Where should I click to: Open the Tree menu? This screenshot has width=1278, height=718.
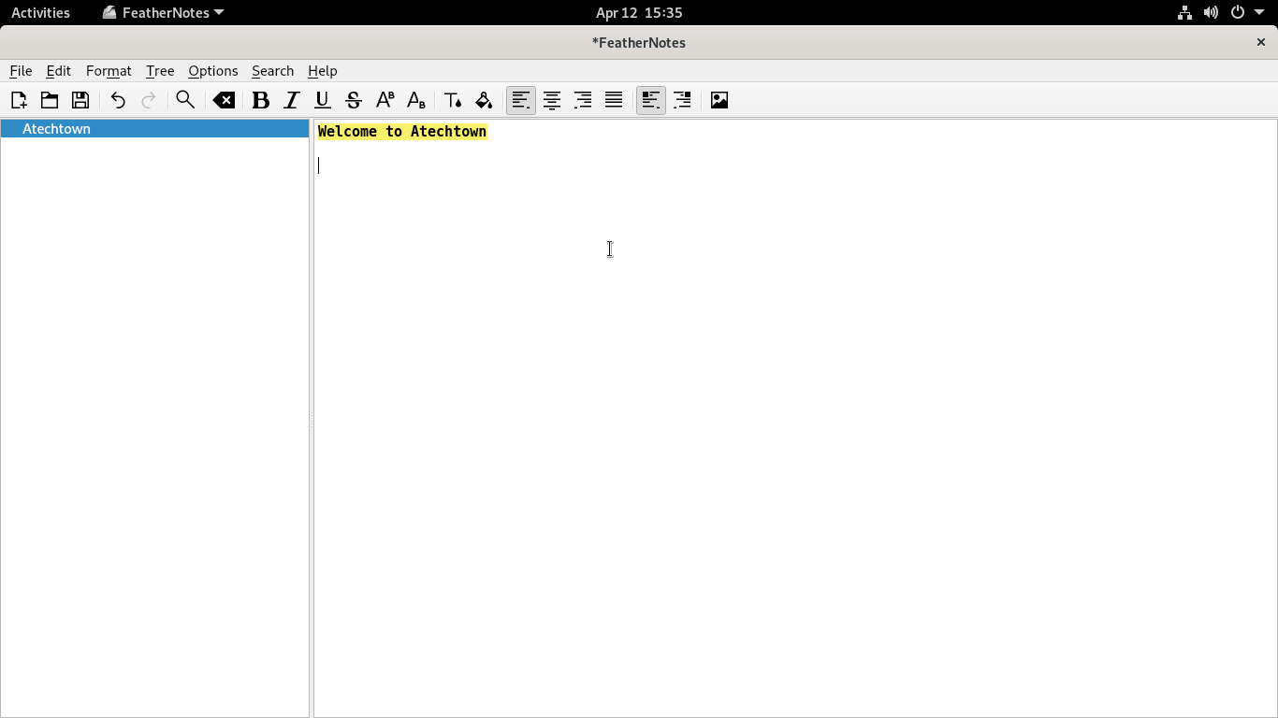(x=160, y=71)
